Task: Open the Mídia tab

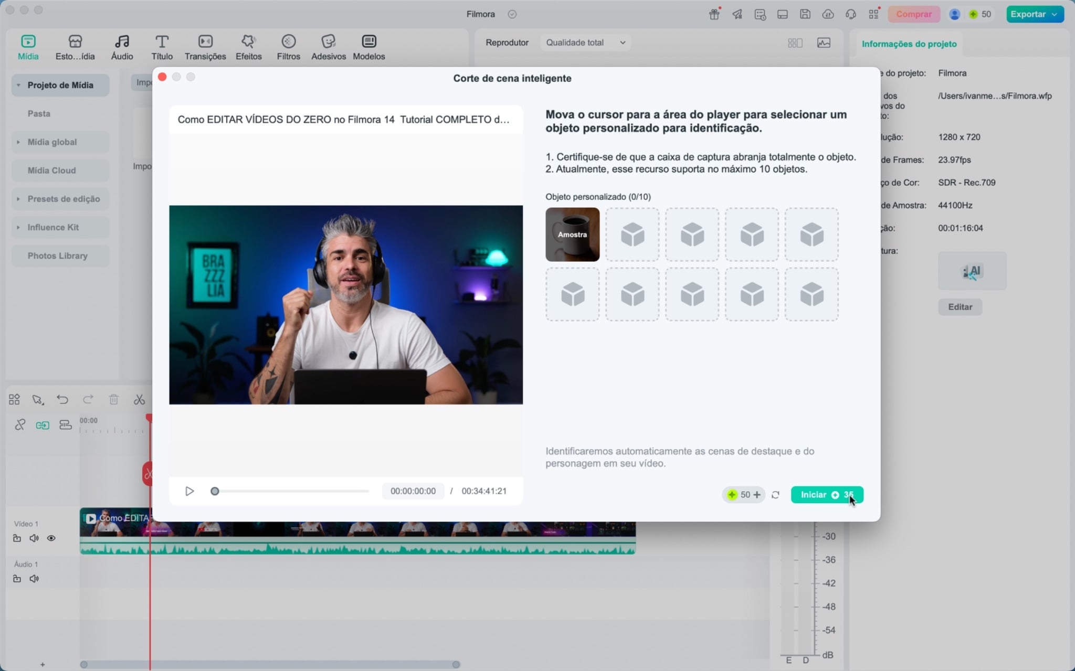Action: (x=28, y=47)
